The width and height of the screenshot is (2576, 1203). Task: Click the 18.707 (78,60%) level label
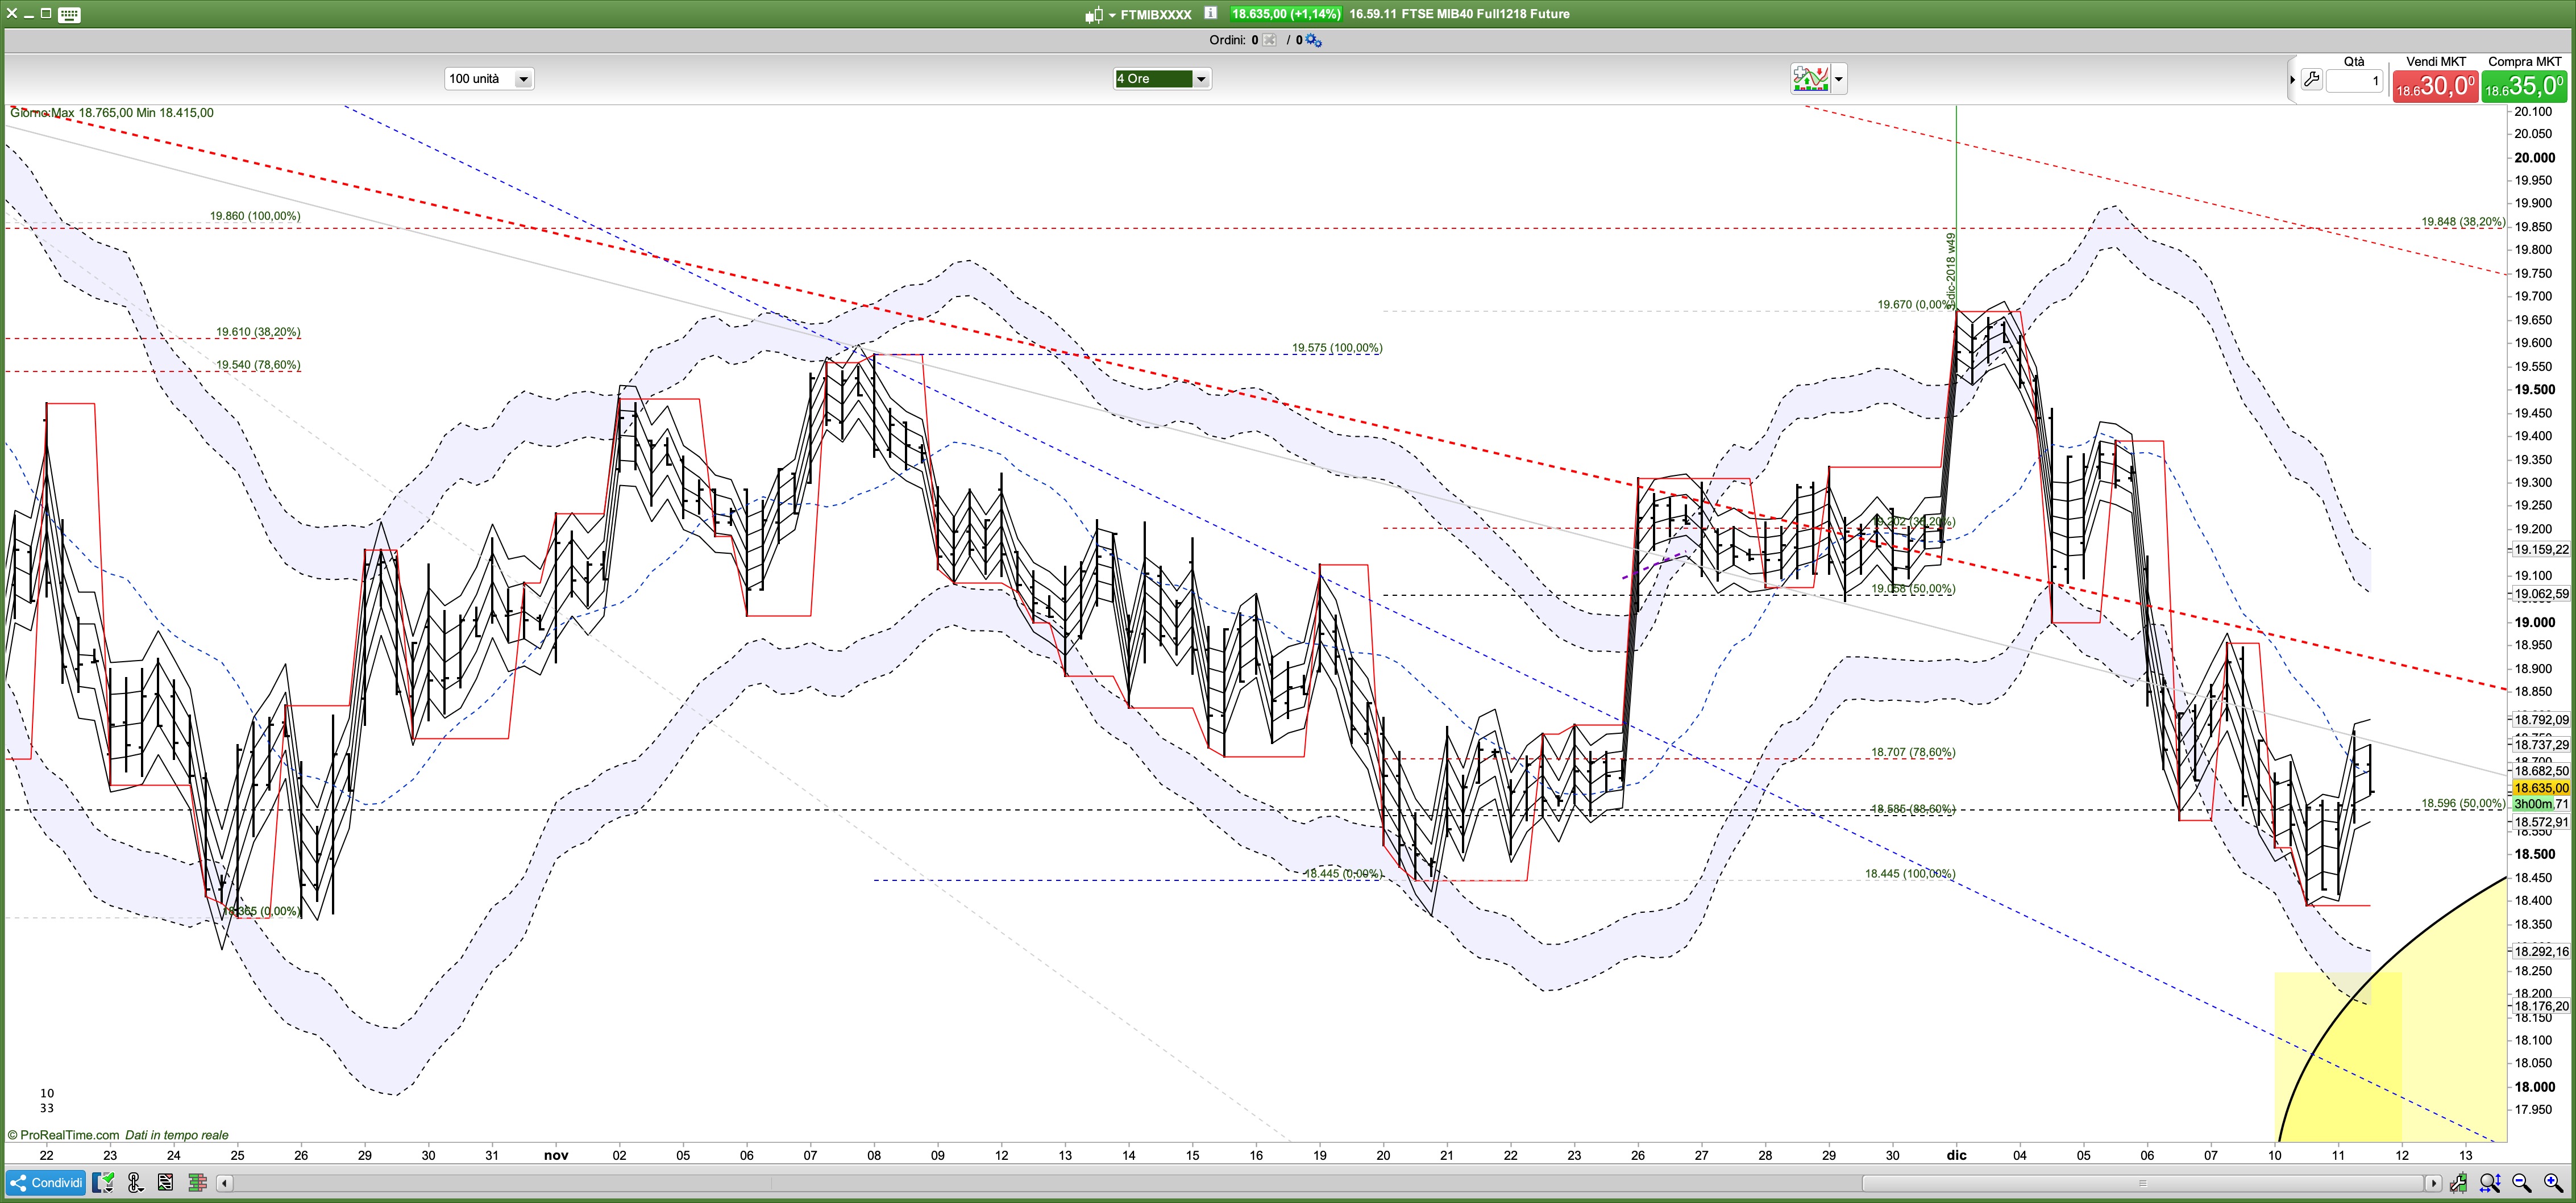click(x=1913, y=753)
